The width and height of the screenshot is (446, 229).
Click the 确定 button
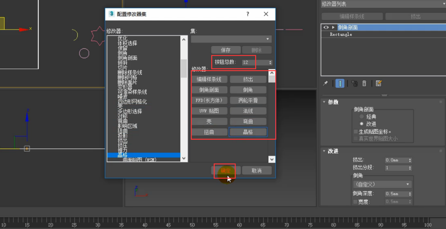pyautogui.click(x=226, y=170)
